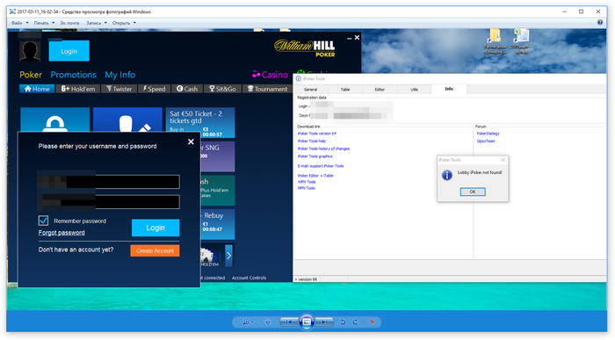The image size is (615, 340).
Task: Start slideshow with center round button
Action: coord(307,322)
